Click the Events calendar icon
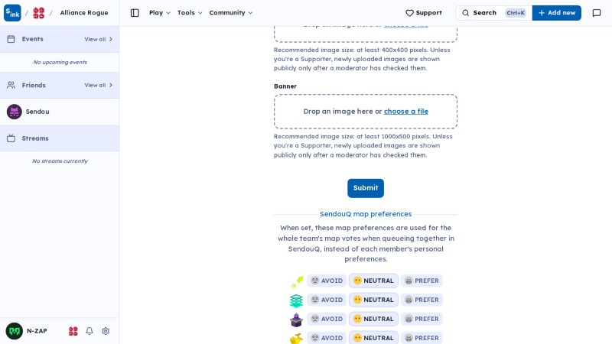The height and width of the screenshot is (344, 612). point(11,39)
